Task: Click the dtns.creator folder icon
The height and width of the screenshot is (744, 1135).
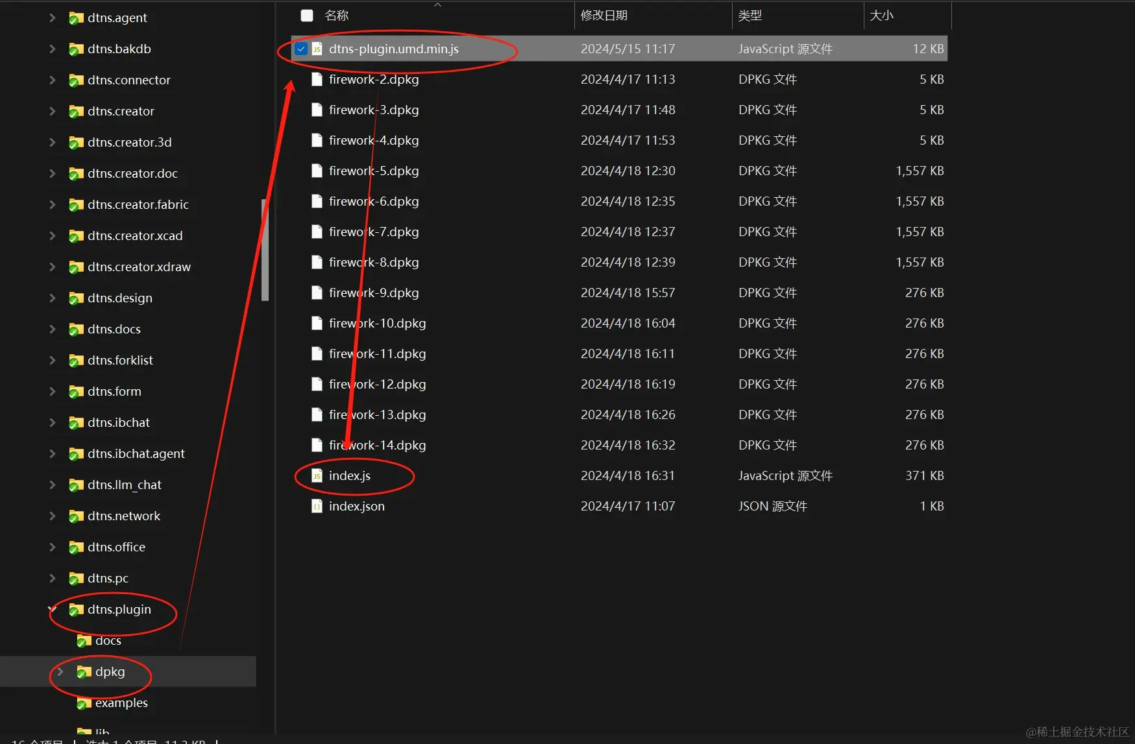Action: coord(76,112)
